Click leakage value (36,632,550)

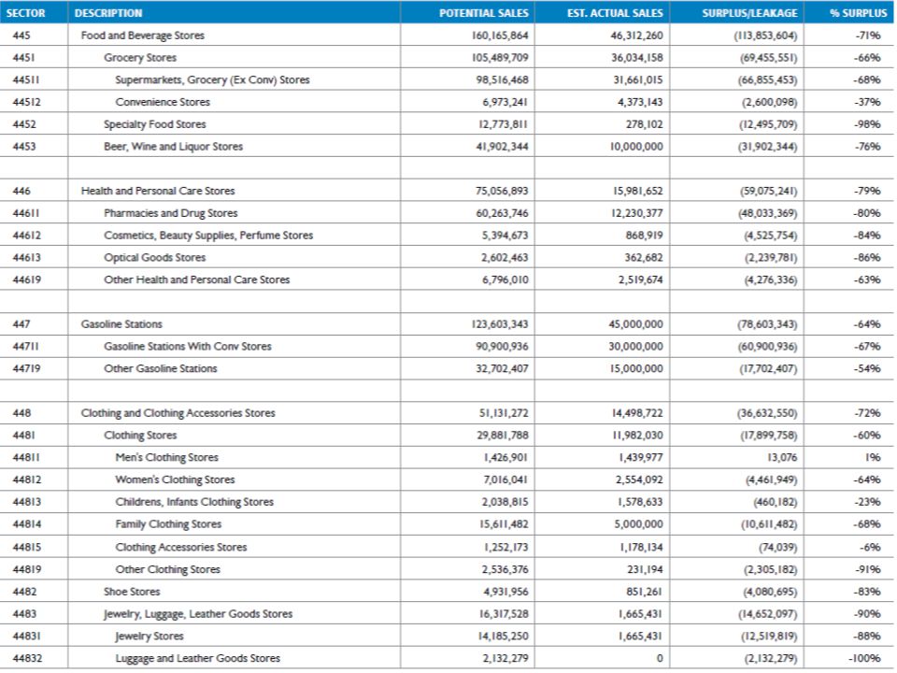[x=767, y=413]
